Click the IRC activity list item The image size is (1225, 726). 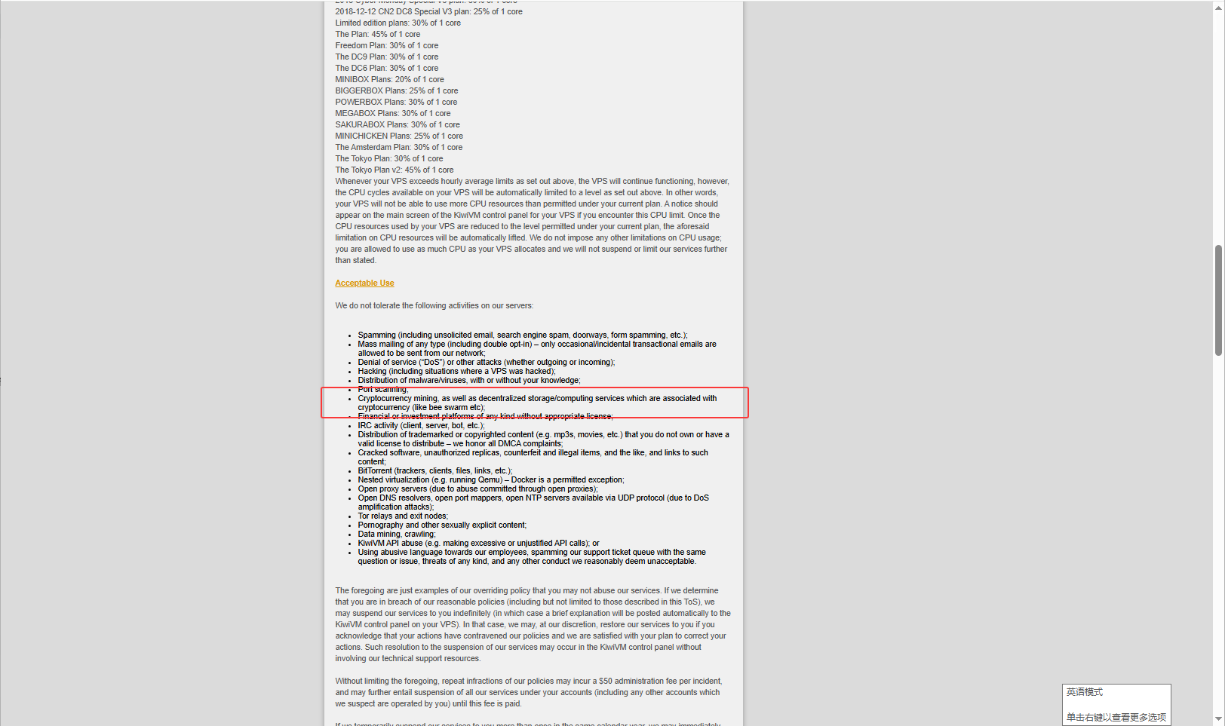[421, 425]
